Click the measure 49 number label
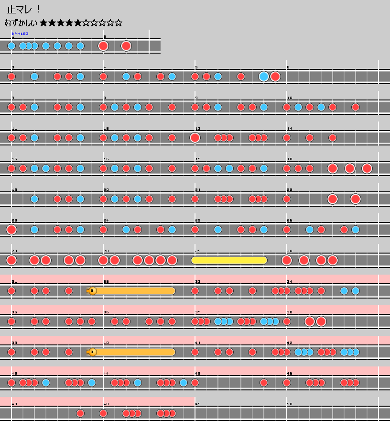This screenshot has width=390, height=421. coord(197,404)
